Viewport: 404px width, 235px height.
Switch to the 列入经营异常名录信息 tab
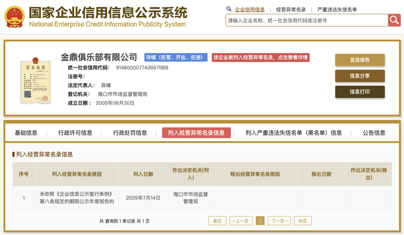(x=196, y=132)
